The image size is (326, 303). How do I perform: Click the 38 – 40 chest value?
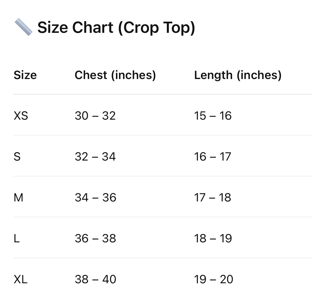pyautogui.click(x=95, y=279)
